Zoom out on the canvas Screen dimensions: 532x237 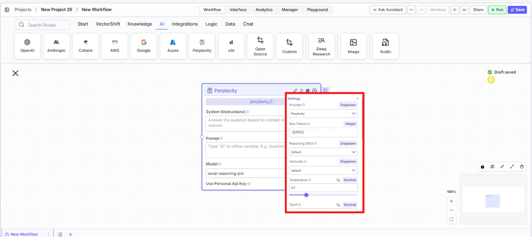pos(451,210)
